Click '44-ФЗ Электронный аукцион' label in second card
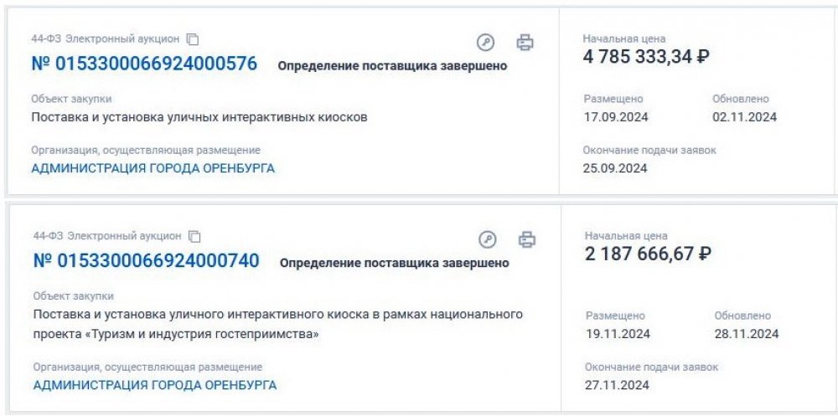Screen dimensions: 838x416 107,236
